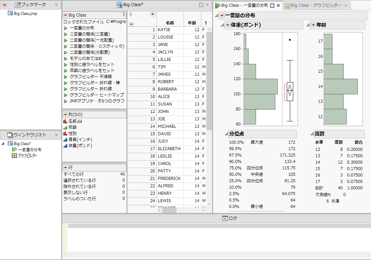Screen dimensions: 371x260
Task: Open the ブックマーク panel red triangle menu
Action: [x=5, y=5]
